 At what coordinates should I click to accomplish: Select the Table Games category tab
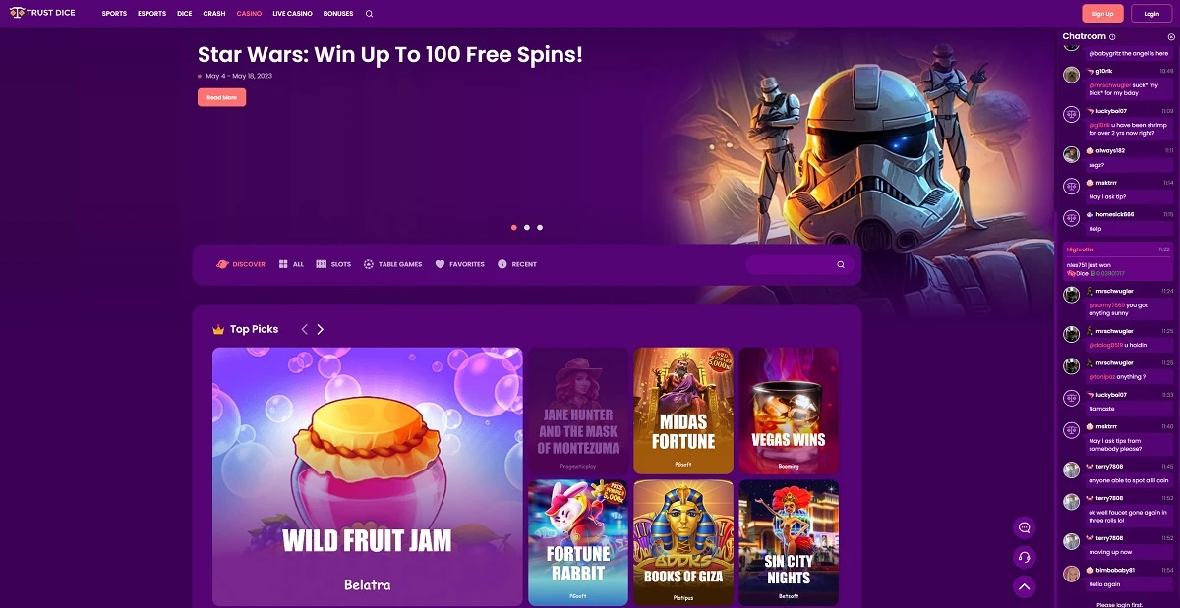click(392, 264)
